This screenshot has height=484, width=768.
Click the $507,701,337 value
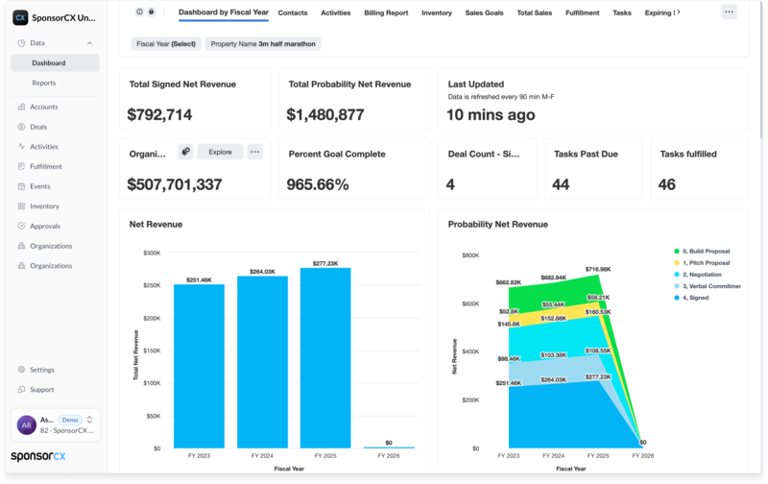pyautogui.click(x=175, y=184)
